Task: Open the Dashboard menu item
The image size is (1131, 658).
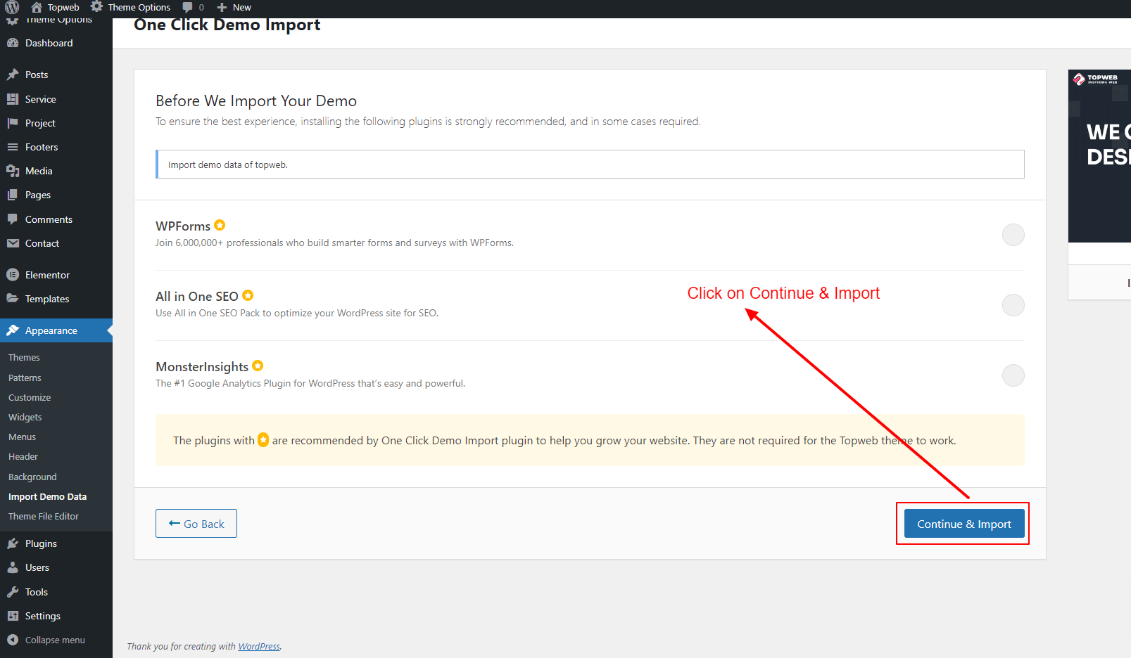Action: 56,43
